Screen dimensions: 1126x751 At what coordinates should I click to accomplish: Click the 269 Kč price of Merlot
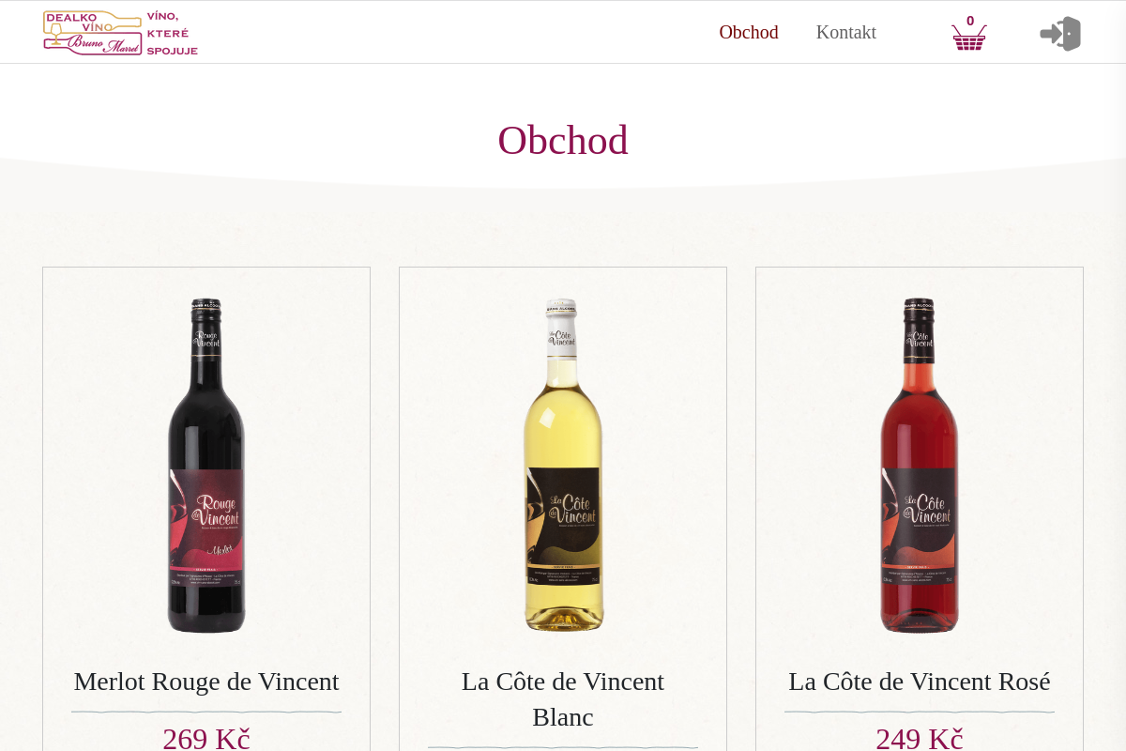(x=206, y=739)
